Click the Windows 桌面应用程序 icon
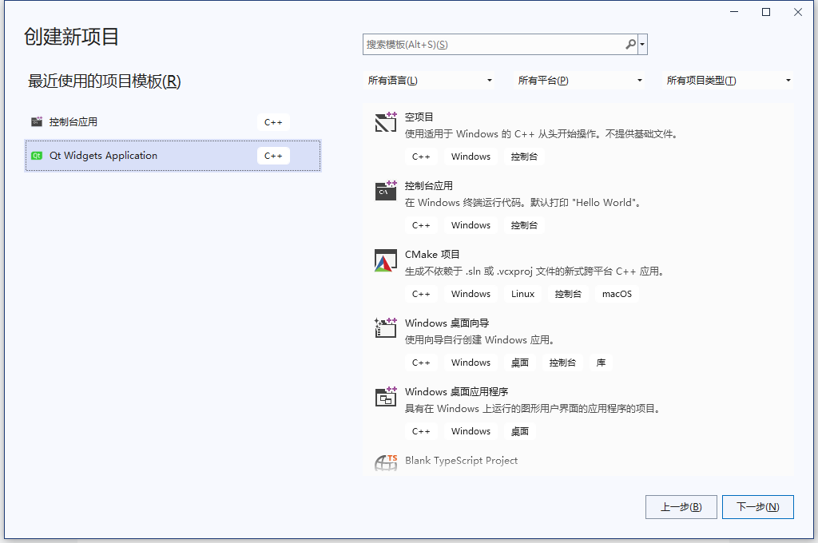Viewport: 818px width, 543px height. click(x=386, y=397)
